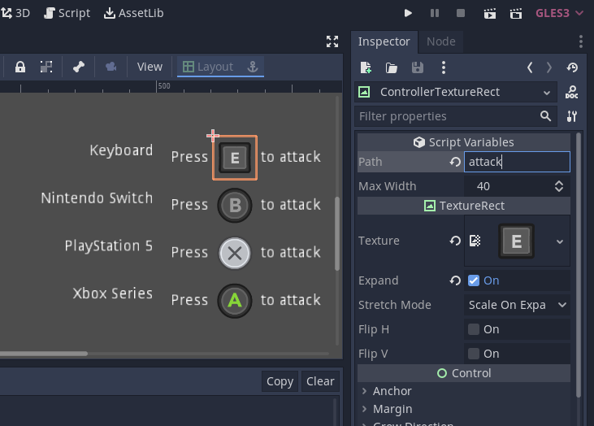
Task: Play a custom scene
Action: pos(516,14)
